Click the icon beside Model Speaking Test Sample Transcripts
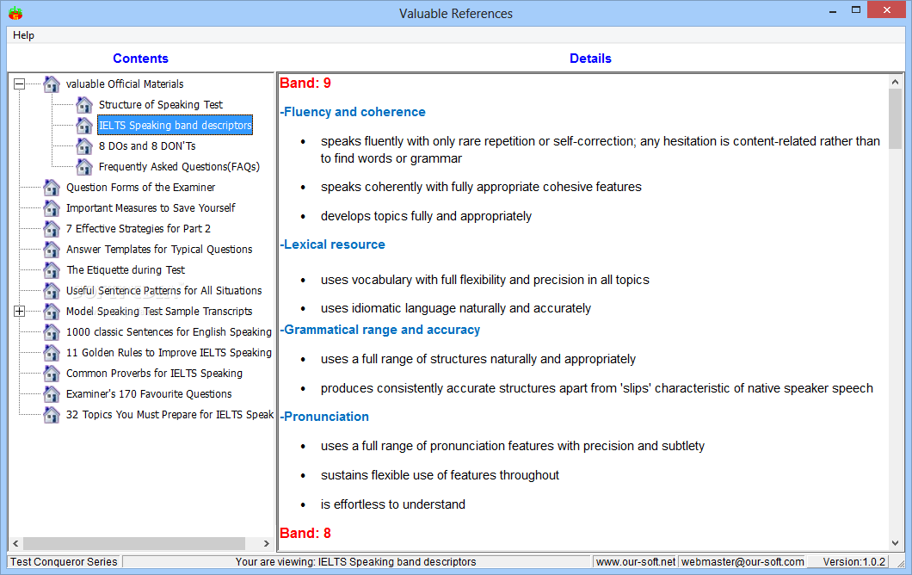The width and height of the screenshot is (912, 575). [52, 312]
